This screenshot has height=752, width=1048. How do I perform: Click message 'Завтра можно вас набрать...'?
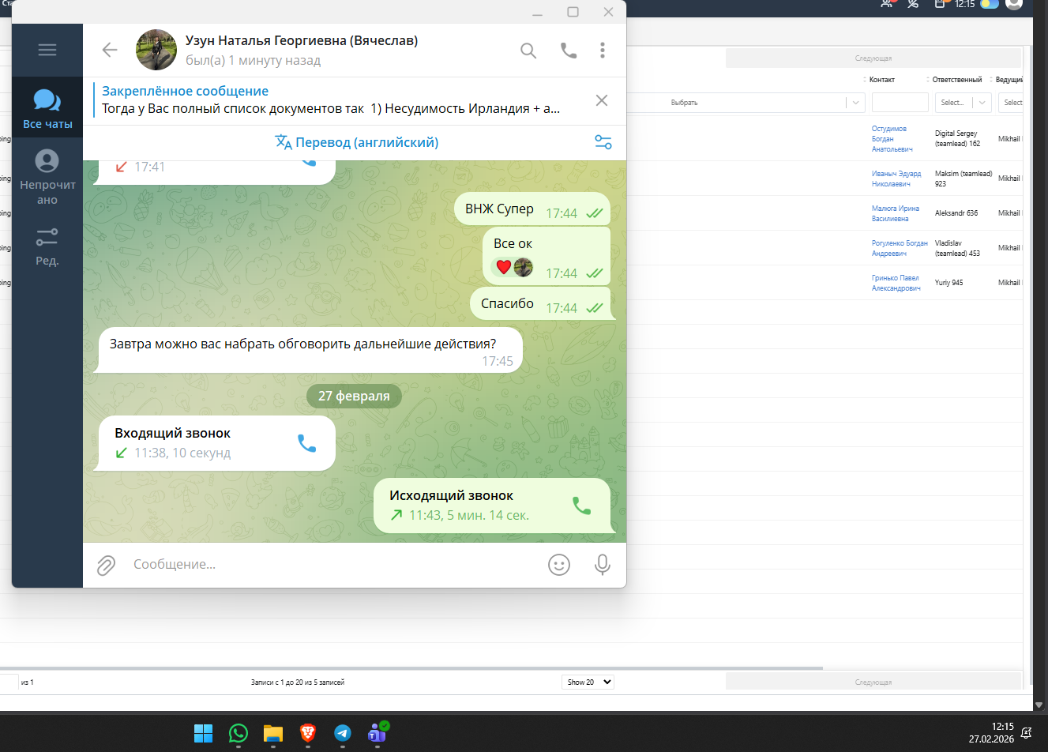coord(310,351)
